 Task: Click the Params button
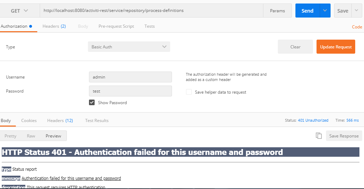(x=277, y=11)
